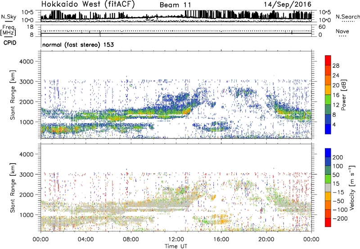The height and width of the screenshot is (249, 360).
Task: Click '4000' on the power panel range axis
Action: (x=27, y=62)
